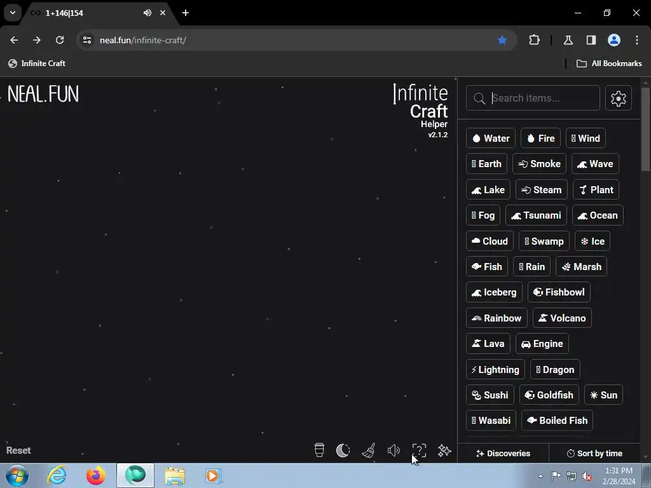Click the bookmark star in the address bar
This screenshot has height=488, width=651.
click(502, 40)
